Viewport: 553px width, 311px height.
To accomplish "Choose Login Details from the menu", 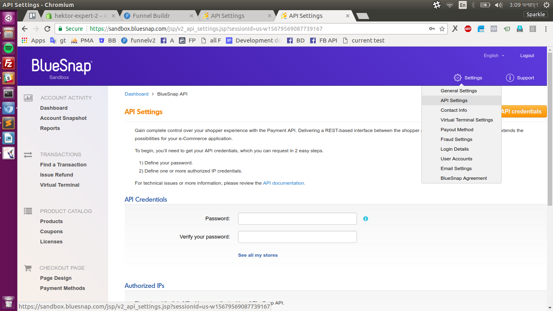I will [461, 149].
